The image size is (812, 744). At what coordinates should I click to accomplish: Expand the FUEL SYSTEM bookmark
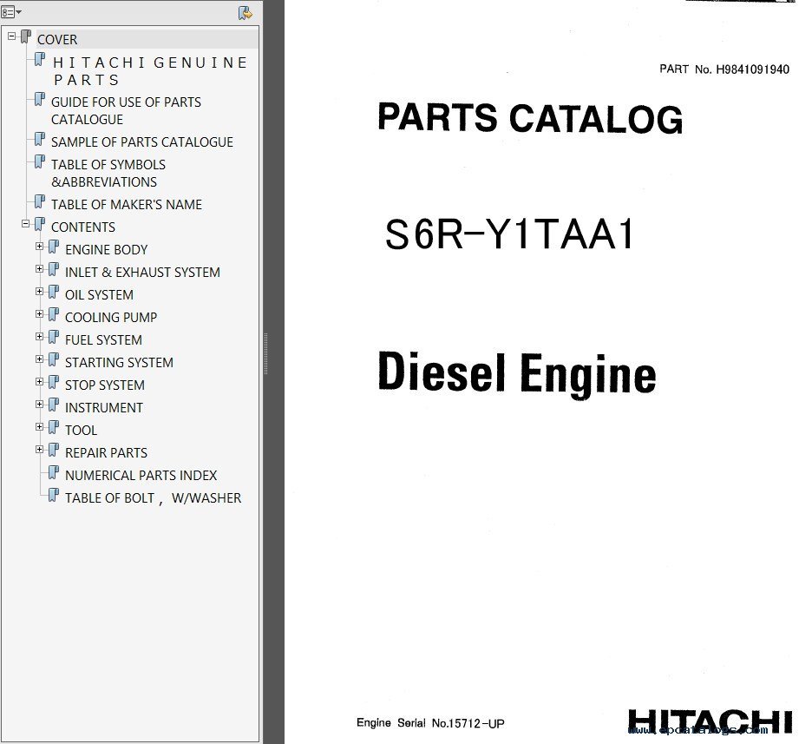click(x=39, y=336)
